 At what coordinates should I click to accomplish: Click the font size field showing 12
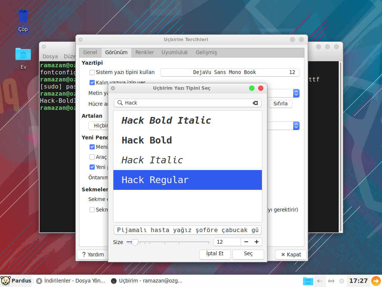[x=227, y=242]
